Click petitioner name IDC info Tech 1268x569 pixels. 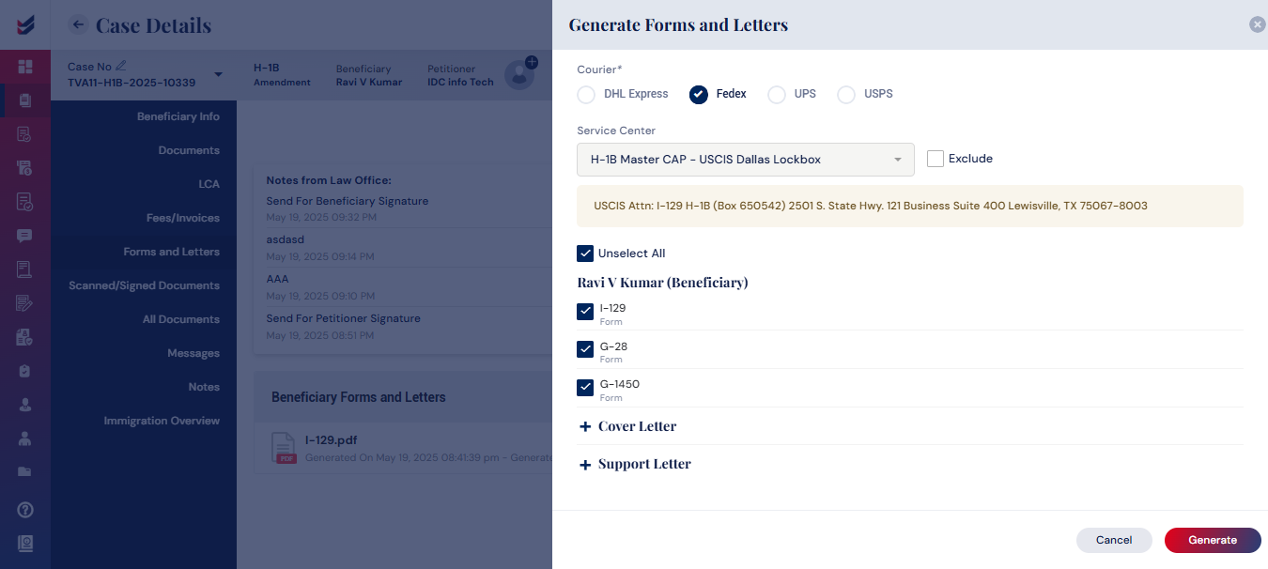click(460, 83)
